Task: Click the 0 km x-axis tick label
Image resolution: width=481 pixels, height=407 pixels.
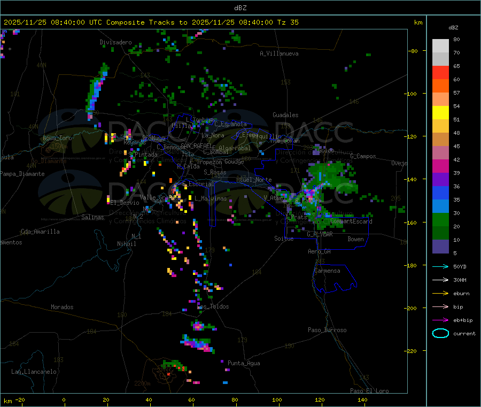Action: coord(64,400)
